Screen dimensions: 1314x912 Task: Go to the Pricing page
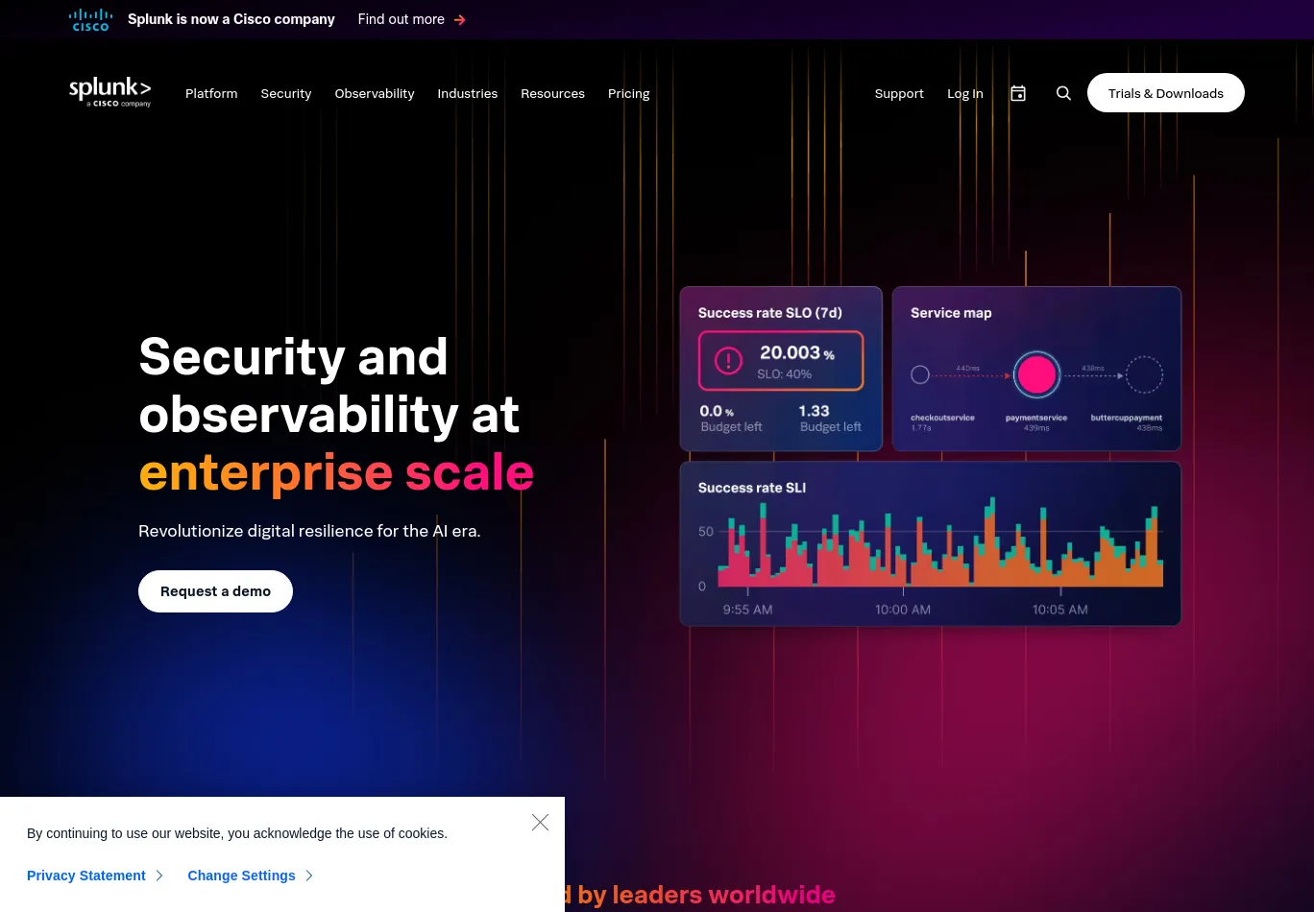pyautogui.click(x=629, y=93)
